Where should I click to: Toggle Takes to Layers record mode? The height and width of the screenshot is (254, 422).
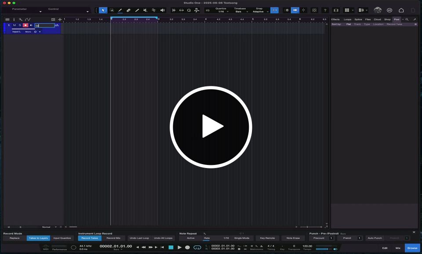tap(38, 238)
